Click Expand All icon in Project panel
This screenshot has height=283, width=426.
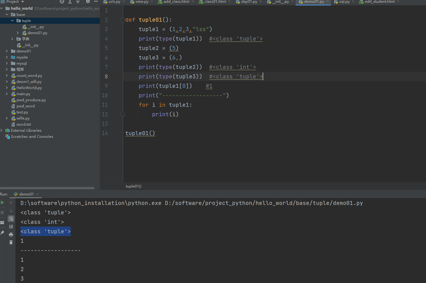click(x=70, y=2)
